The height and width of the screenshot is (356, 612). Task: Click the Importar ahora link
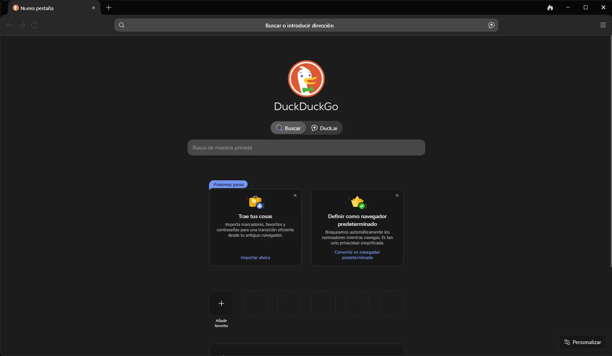coord(255,258)
